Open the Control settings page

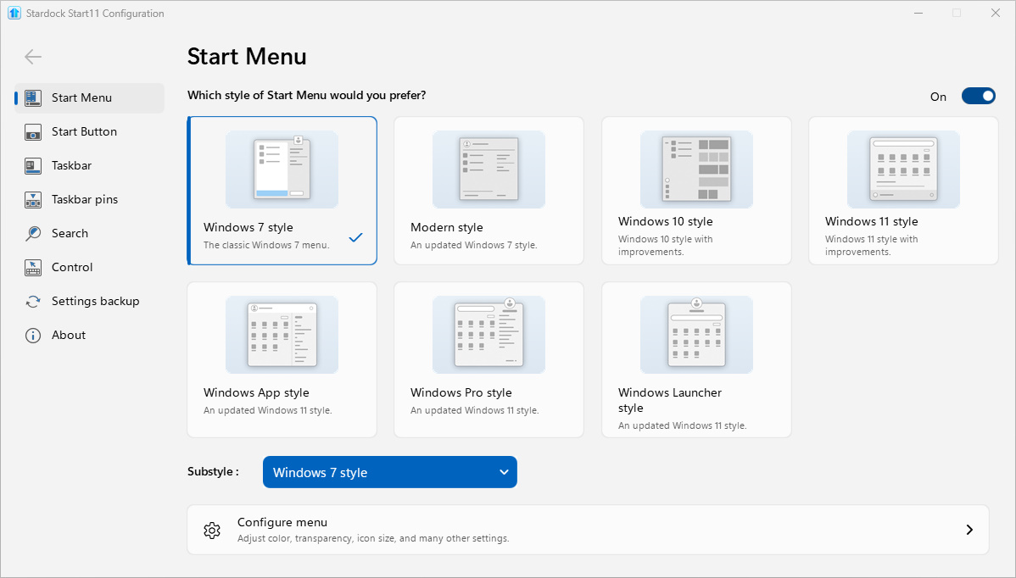72,267
